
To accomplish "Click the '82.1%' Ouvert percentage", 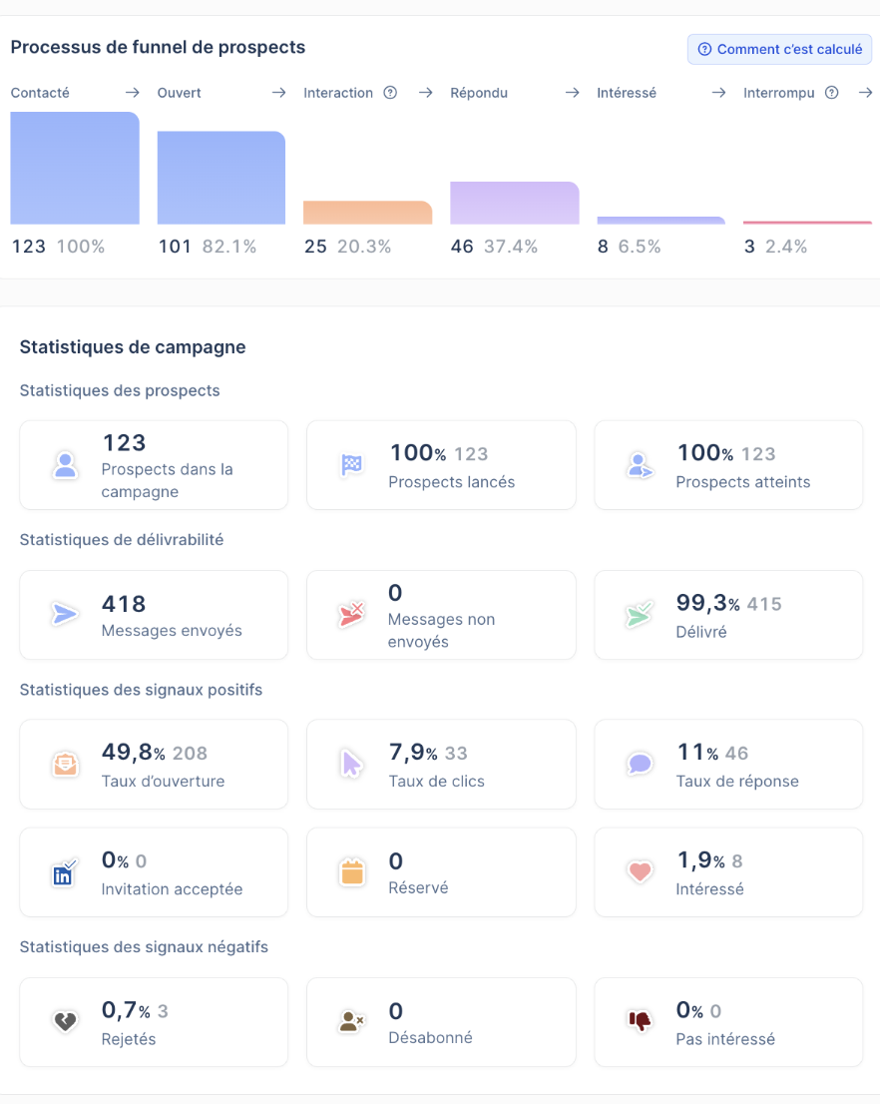I will (229, 247).
